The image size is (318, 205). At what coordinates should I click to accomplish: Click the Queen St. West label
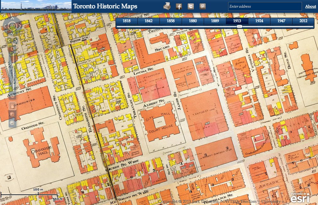[122, 165]
